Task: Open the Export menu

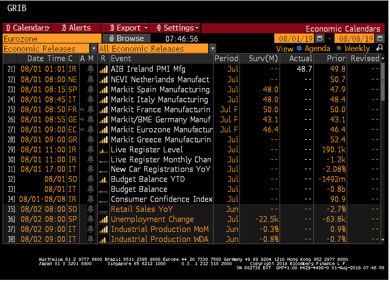Action: [x=125, y=28]
